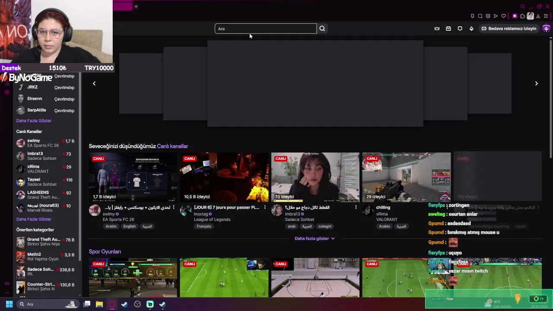The height and width of the screenshot is (311, 553).
Task: Click the browser pin icon
Action: (x=472, y=16)
